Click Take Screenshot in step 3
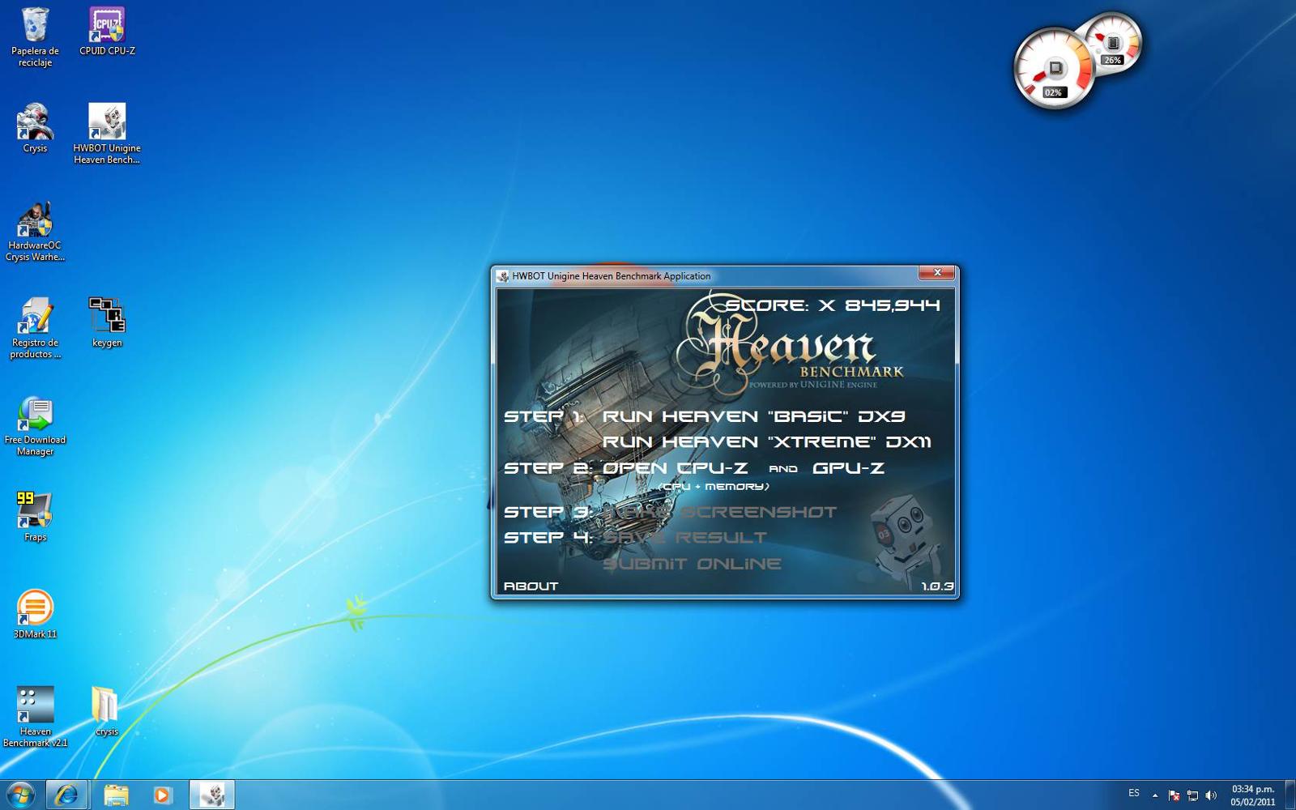Image resolution: width=1296 pixels, height=810 pixels. [719, 512]
